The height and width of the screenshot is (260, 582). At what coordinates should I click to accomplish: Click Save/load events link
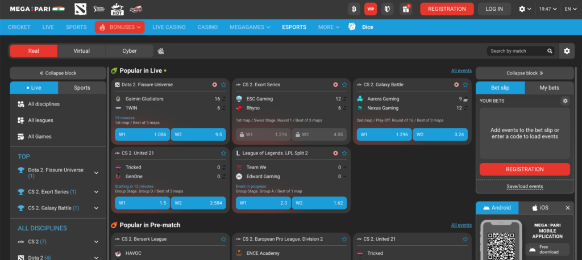coord(525,187)
